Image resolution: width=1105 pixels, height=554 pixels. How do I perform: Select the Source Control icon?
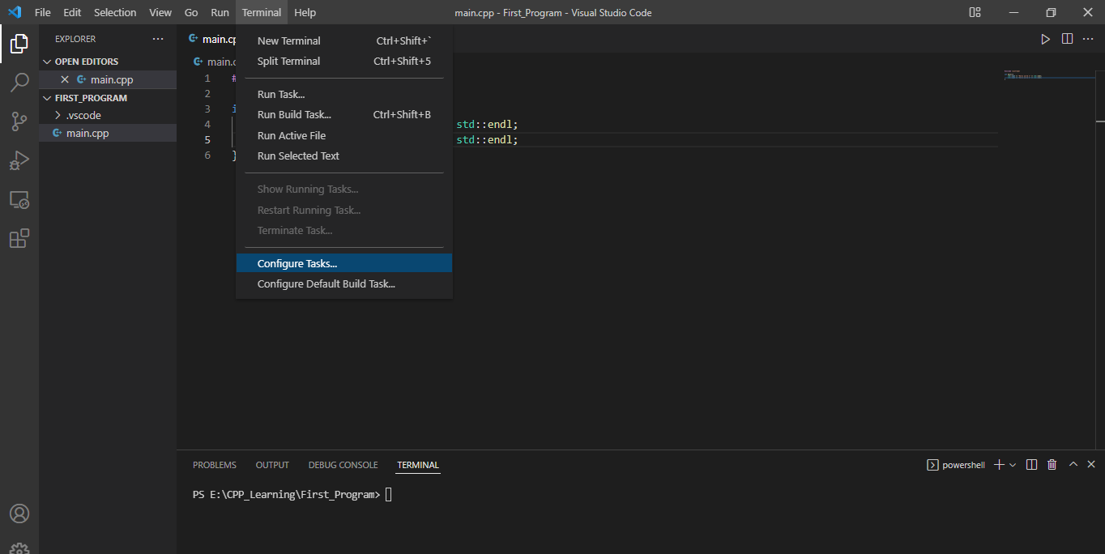tap(19, 121)
